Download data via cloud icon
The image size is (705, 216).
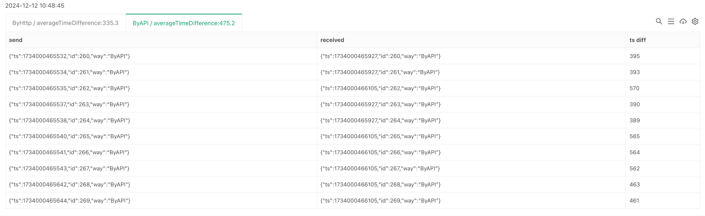click(683, 22)
